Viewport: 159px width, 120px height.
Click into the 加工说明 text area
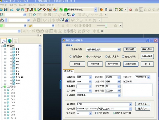pyautogui.click(x=138, y=90)
